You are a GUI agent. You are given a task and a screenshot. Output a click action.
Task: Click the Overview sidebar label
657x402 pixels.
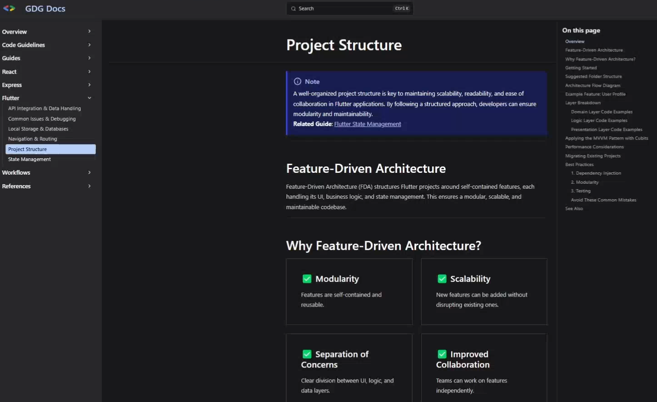click(15, 32)
